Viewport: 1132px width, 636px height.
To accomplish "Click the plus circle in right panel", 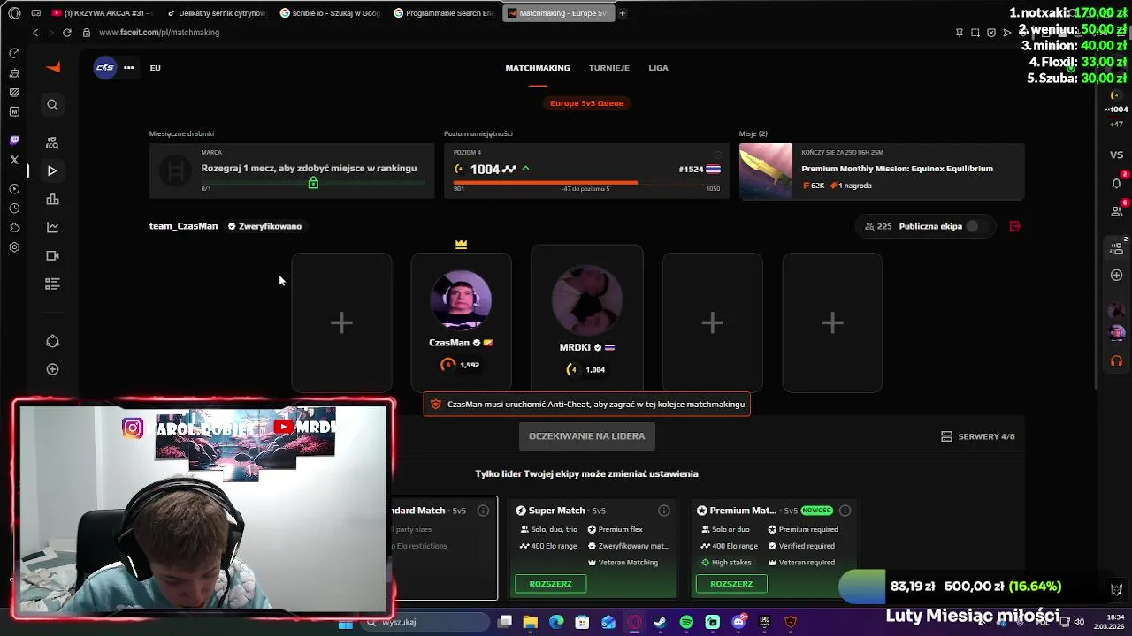I will pyautogui.click(x=1116, y=276).
